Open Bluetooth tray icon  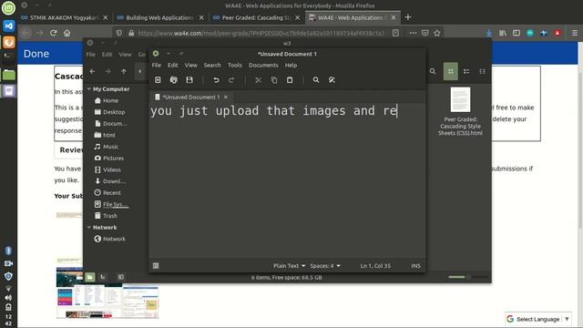[8, 251]
